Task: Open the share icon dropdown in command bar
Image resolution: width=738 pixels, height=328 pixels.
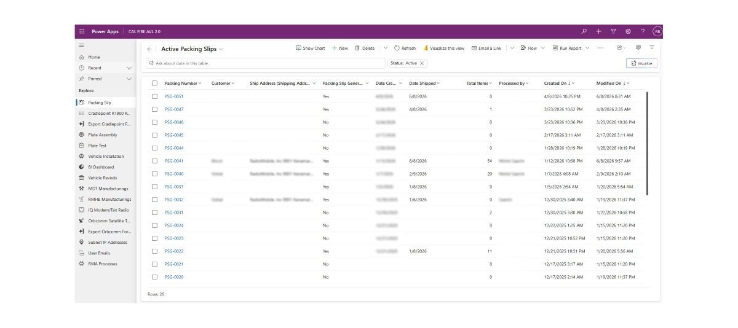Action: [x=621, y=48]
